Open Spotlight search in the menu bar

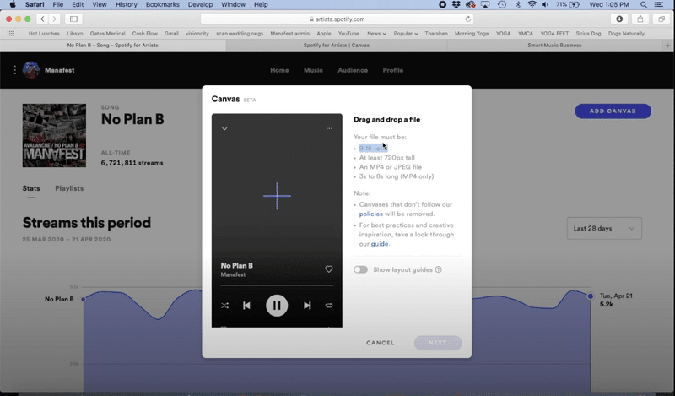tap(643, 5)
